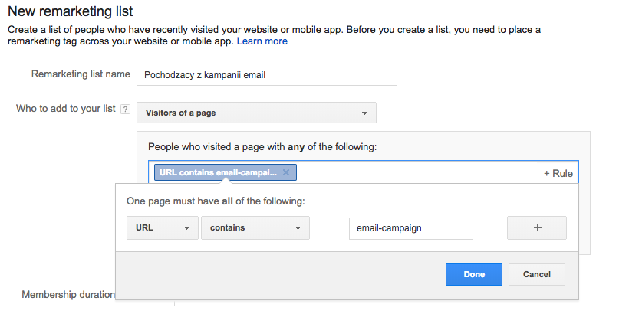Click the Membership duration input box
Image resolution: width=629 pixels, height=314 pixels.
[155, 304]
